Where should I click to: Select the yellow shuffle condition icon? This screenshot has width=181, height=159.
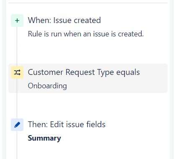tap(17, 72)
